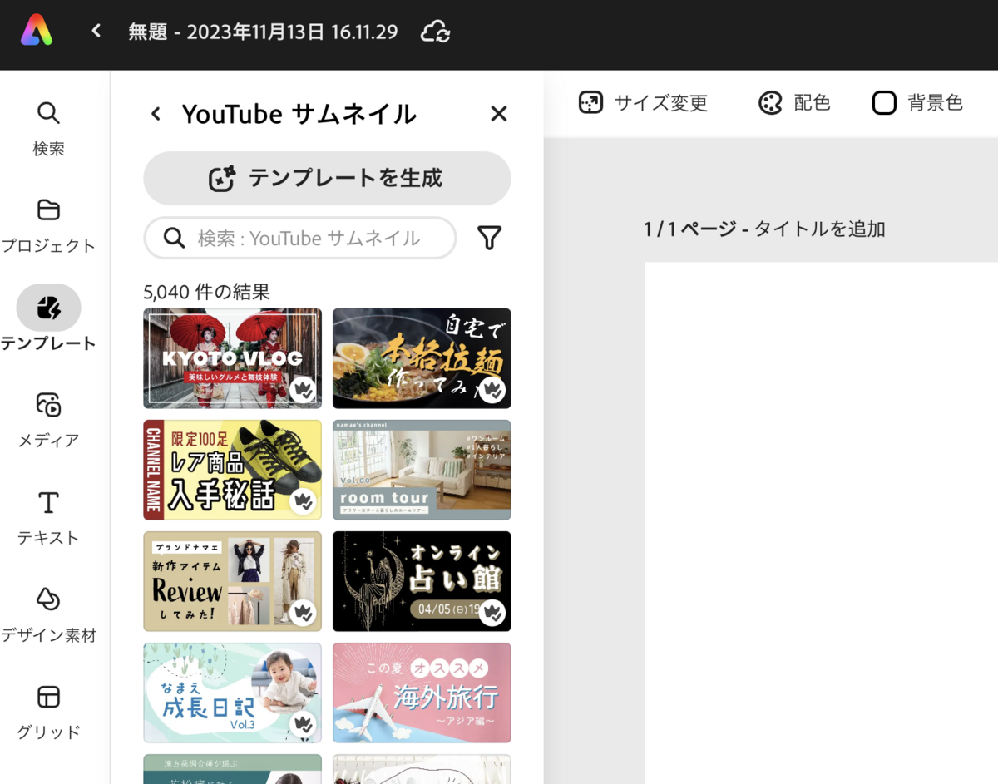Click premium crown badge on KYOTO VLOG
This screenshot has width=998, height=784.
click(303, 389)
